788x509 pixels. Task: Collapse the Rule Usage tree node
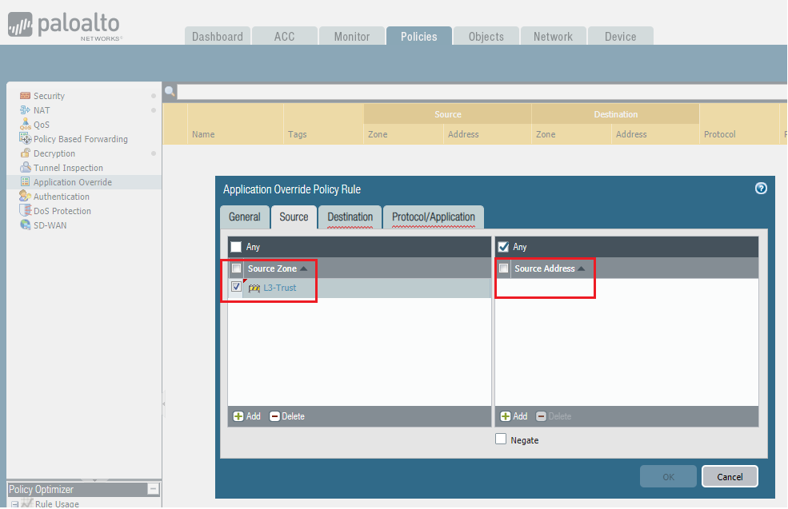coord(15,504)
